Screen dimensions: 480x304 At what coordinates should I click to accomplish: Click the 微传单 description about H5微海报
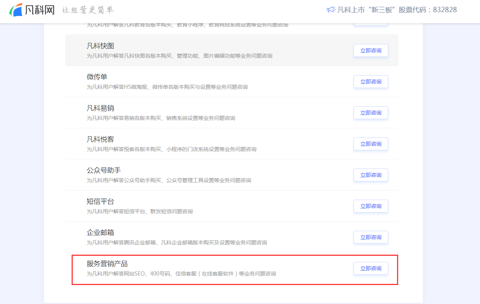pyautogui.click(x=167, y=87)
